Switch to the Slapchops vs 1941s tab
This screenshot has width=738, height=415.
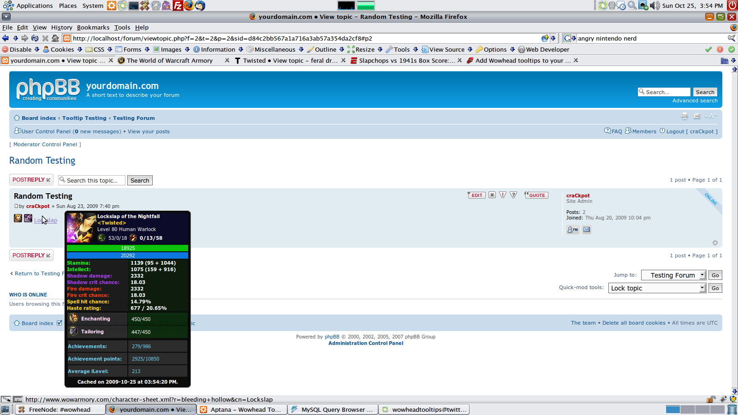[x=406, y=60]
